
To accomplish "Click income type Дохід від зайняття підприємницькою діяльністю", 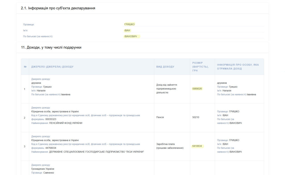I will coord(167,89).
